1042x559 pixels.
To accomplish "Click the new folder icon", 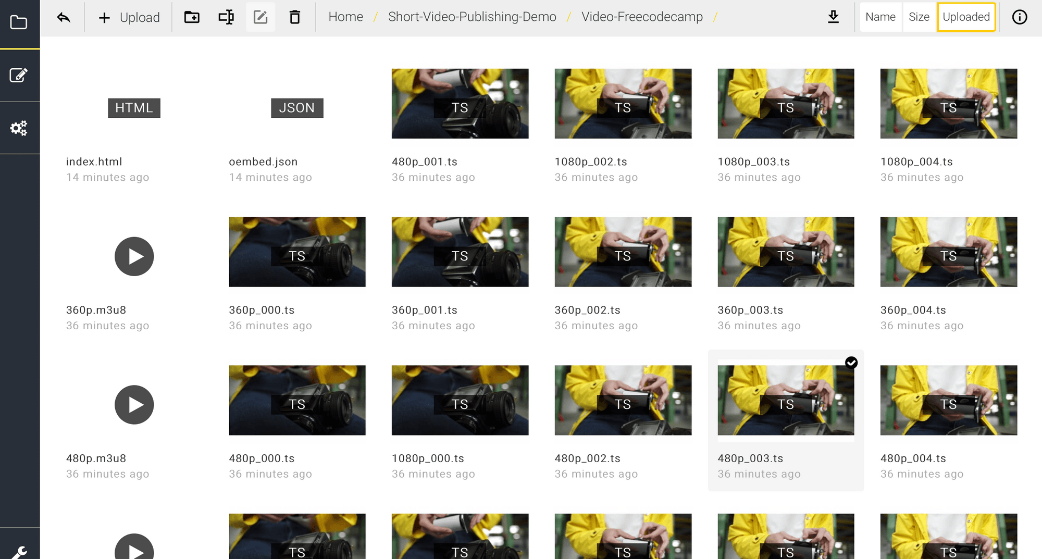I will pos(192,18).
